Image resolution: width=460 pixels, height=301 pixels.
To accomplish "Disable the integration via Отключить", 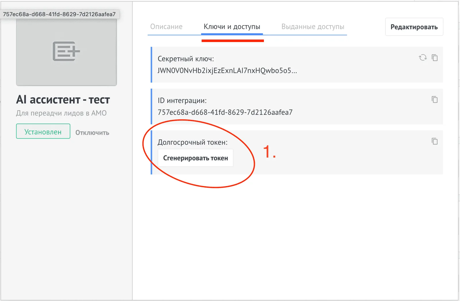I will pyautogui.click(x=92, y=133).
